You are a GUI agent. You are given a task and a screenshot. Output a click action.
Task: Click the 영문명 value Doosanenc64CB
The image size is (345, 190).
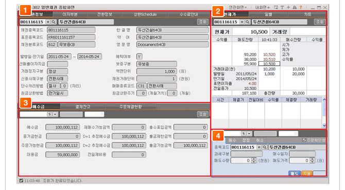tap(173, 44)
